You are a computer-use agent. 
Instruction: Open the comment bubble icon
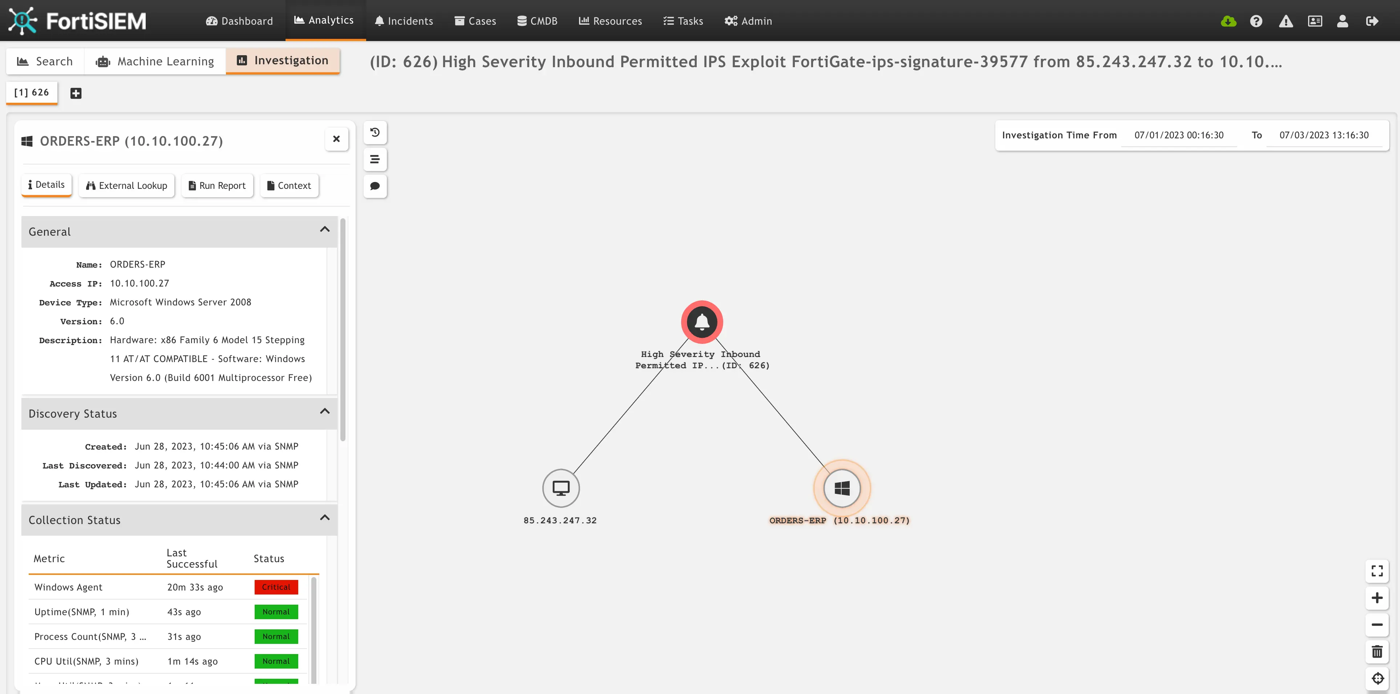click(375, 186)
